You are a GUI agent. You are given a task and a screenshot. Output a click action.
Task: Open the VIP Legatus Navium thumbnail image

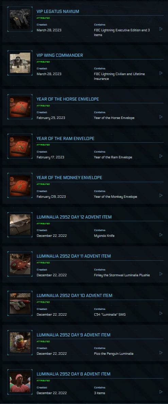pos(20,19)
